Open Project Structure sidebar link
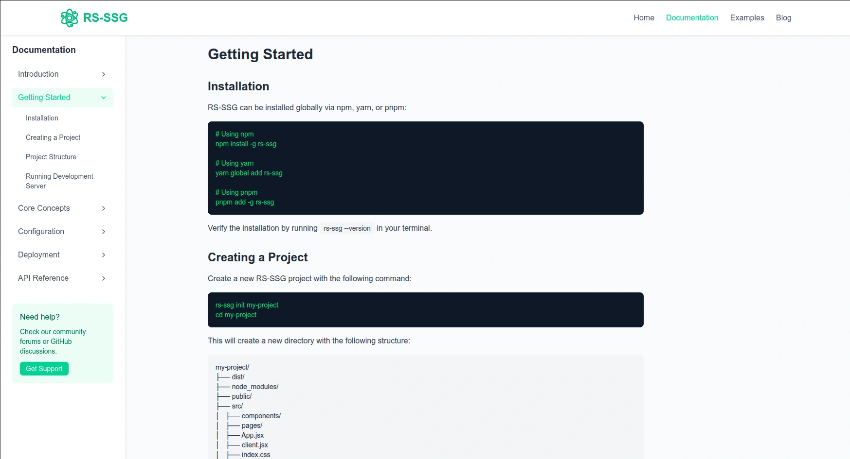Image resolution: width=850 pixels, height=459 pixels. (51, 157)
